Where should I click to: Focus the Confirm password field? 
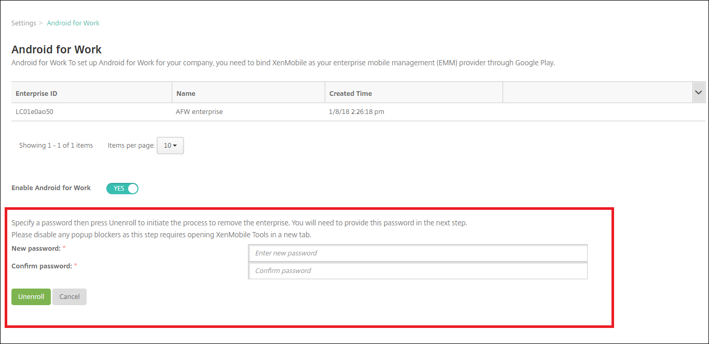click(418, 271)
